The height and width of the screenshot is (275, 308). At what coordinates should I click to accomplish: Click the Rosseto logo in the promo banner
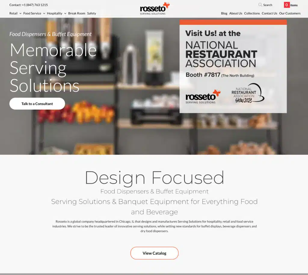pos(203,96)
